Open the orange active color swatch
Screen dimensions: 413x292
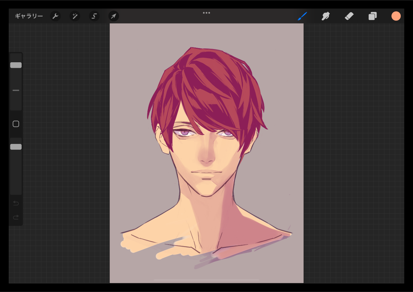(x=396, y=16)
